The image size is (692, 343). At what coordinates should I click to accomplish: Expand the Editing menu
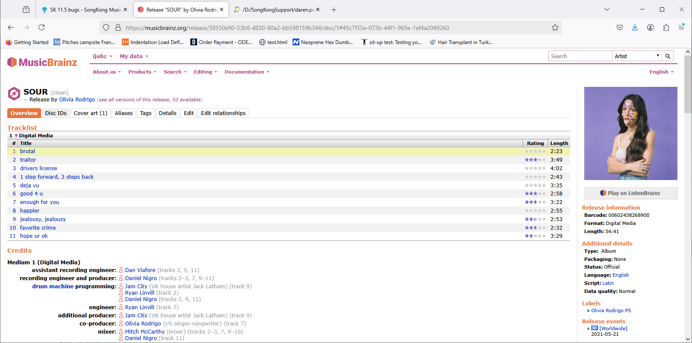point(205,72)
